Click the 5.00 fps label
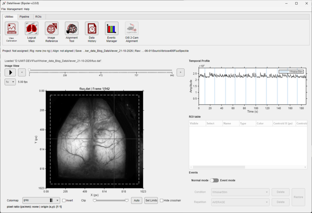Screen dimensions: 312x213 click(x=23, y=82)
